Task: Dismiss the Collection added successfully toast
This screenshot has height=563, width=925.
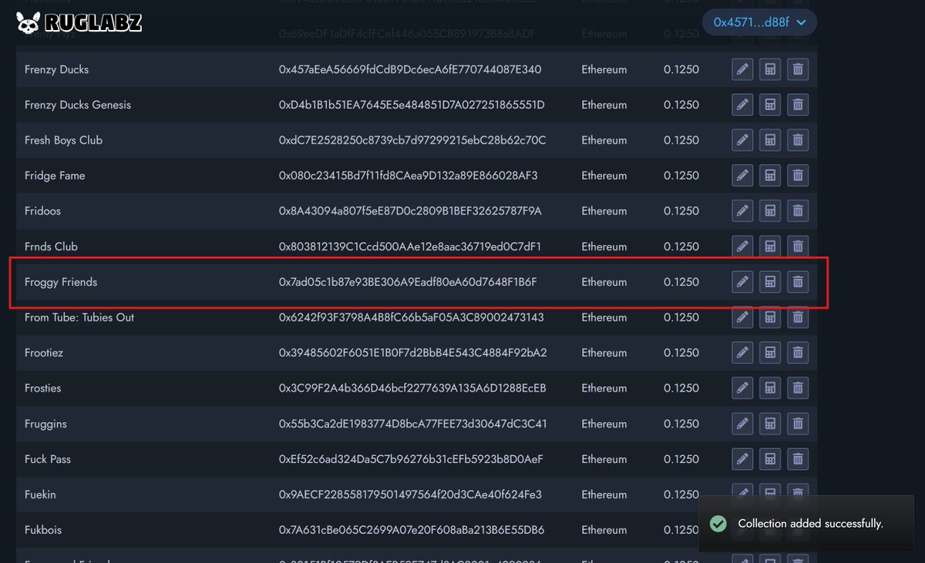Action: 808,524
